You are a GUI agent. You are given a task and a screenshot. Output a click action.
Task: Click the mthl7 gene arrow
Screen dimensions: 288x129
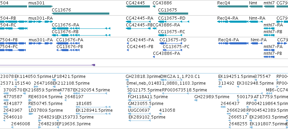(x=269, y=6)
